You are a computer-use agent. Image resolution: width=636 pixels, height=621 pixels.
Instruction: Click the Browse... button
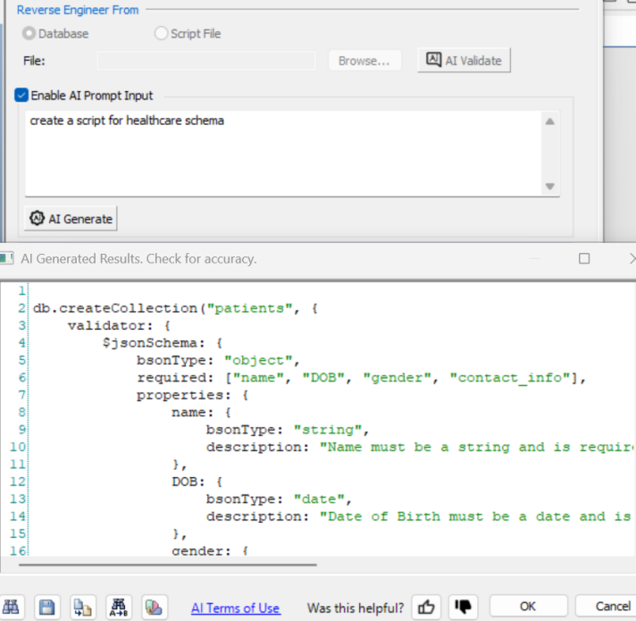364,61
